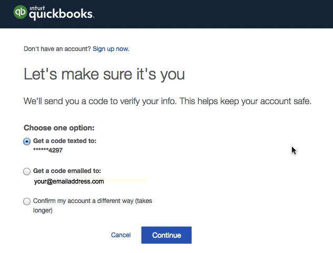Click the Let's make sure it's you heading
The image size is (333, 253).
(x=104, y=74)
